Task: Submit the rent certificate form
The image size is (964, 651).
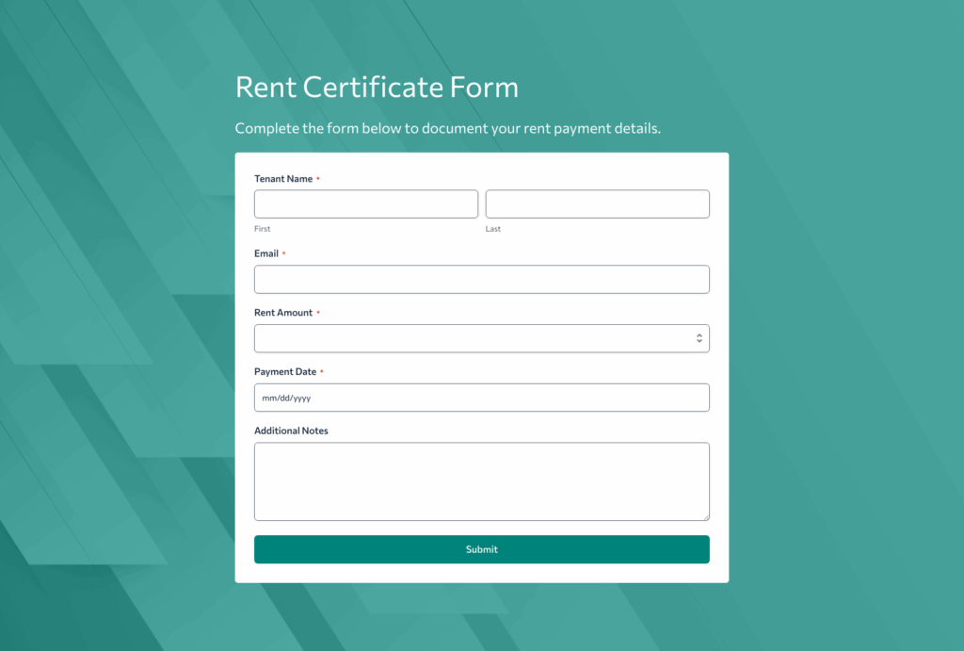Action: (482, 549)
